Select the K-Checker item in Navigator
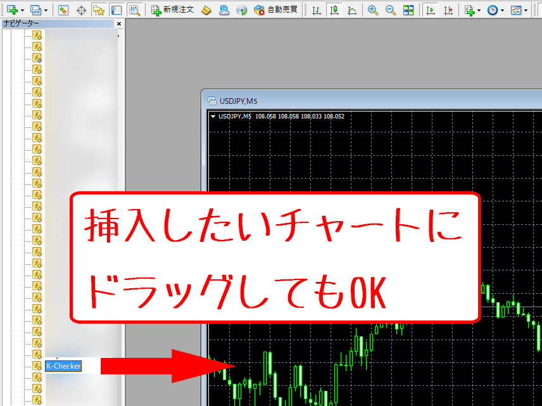The image size is (542, 406). 63,366
